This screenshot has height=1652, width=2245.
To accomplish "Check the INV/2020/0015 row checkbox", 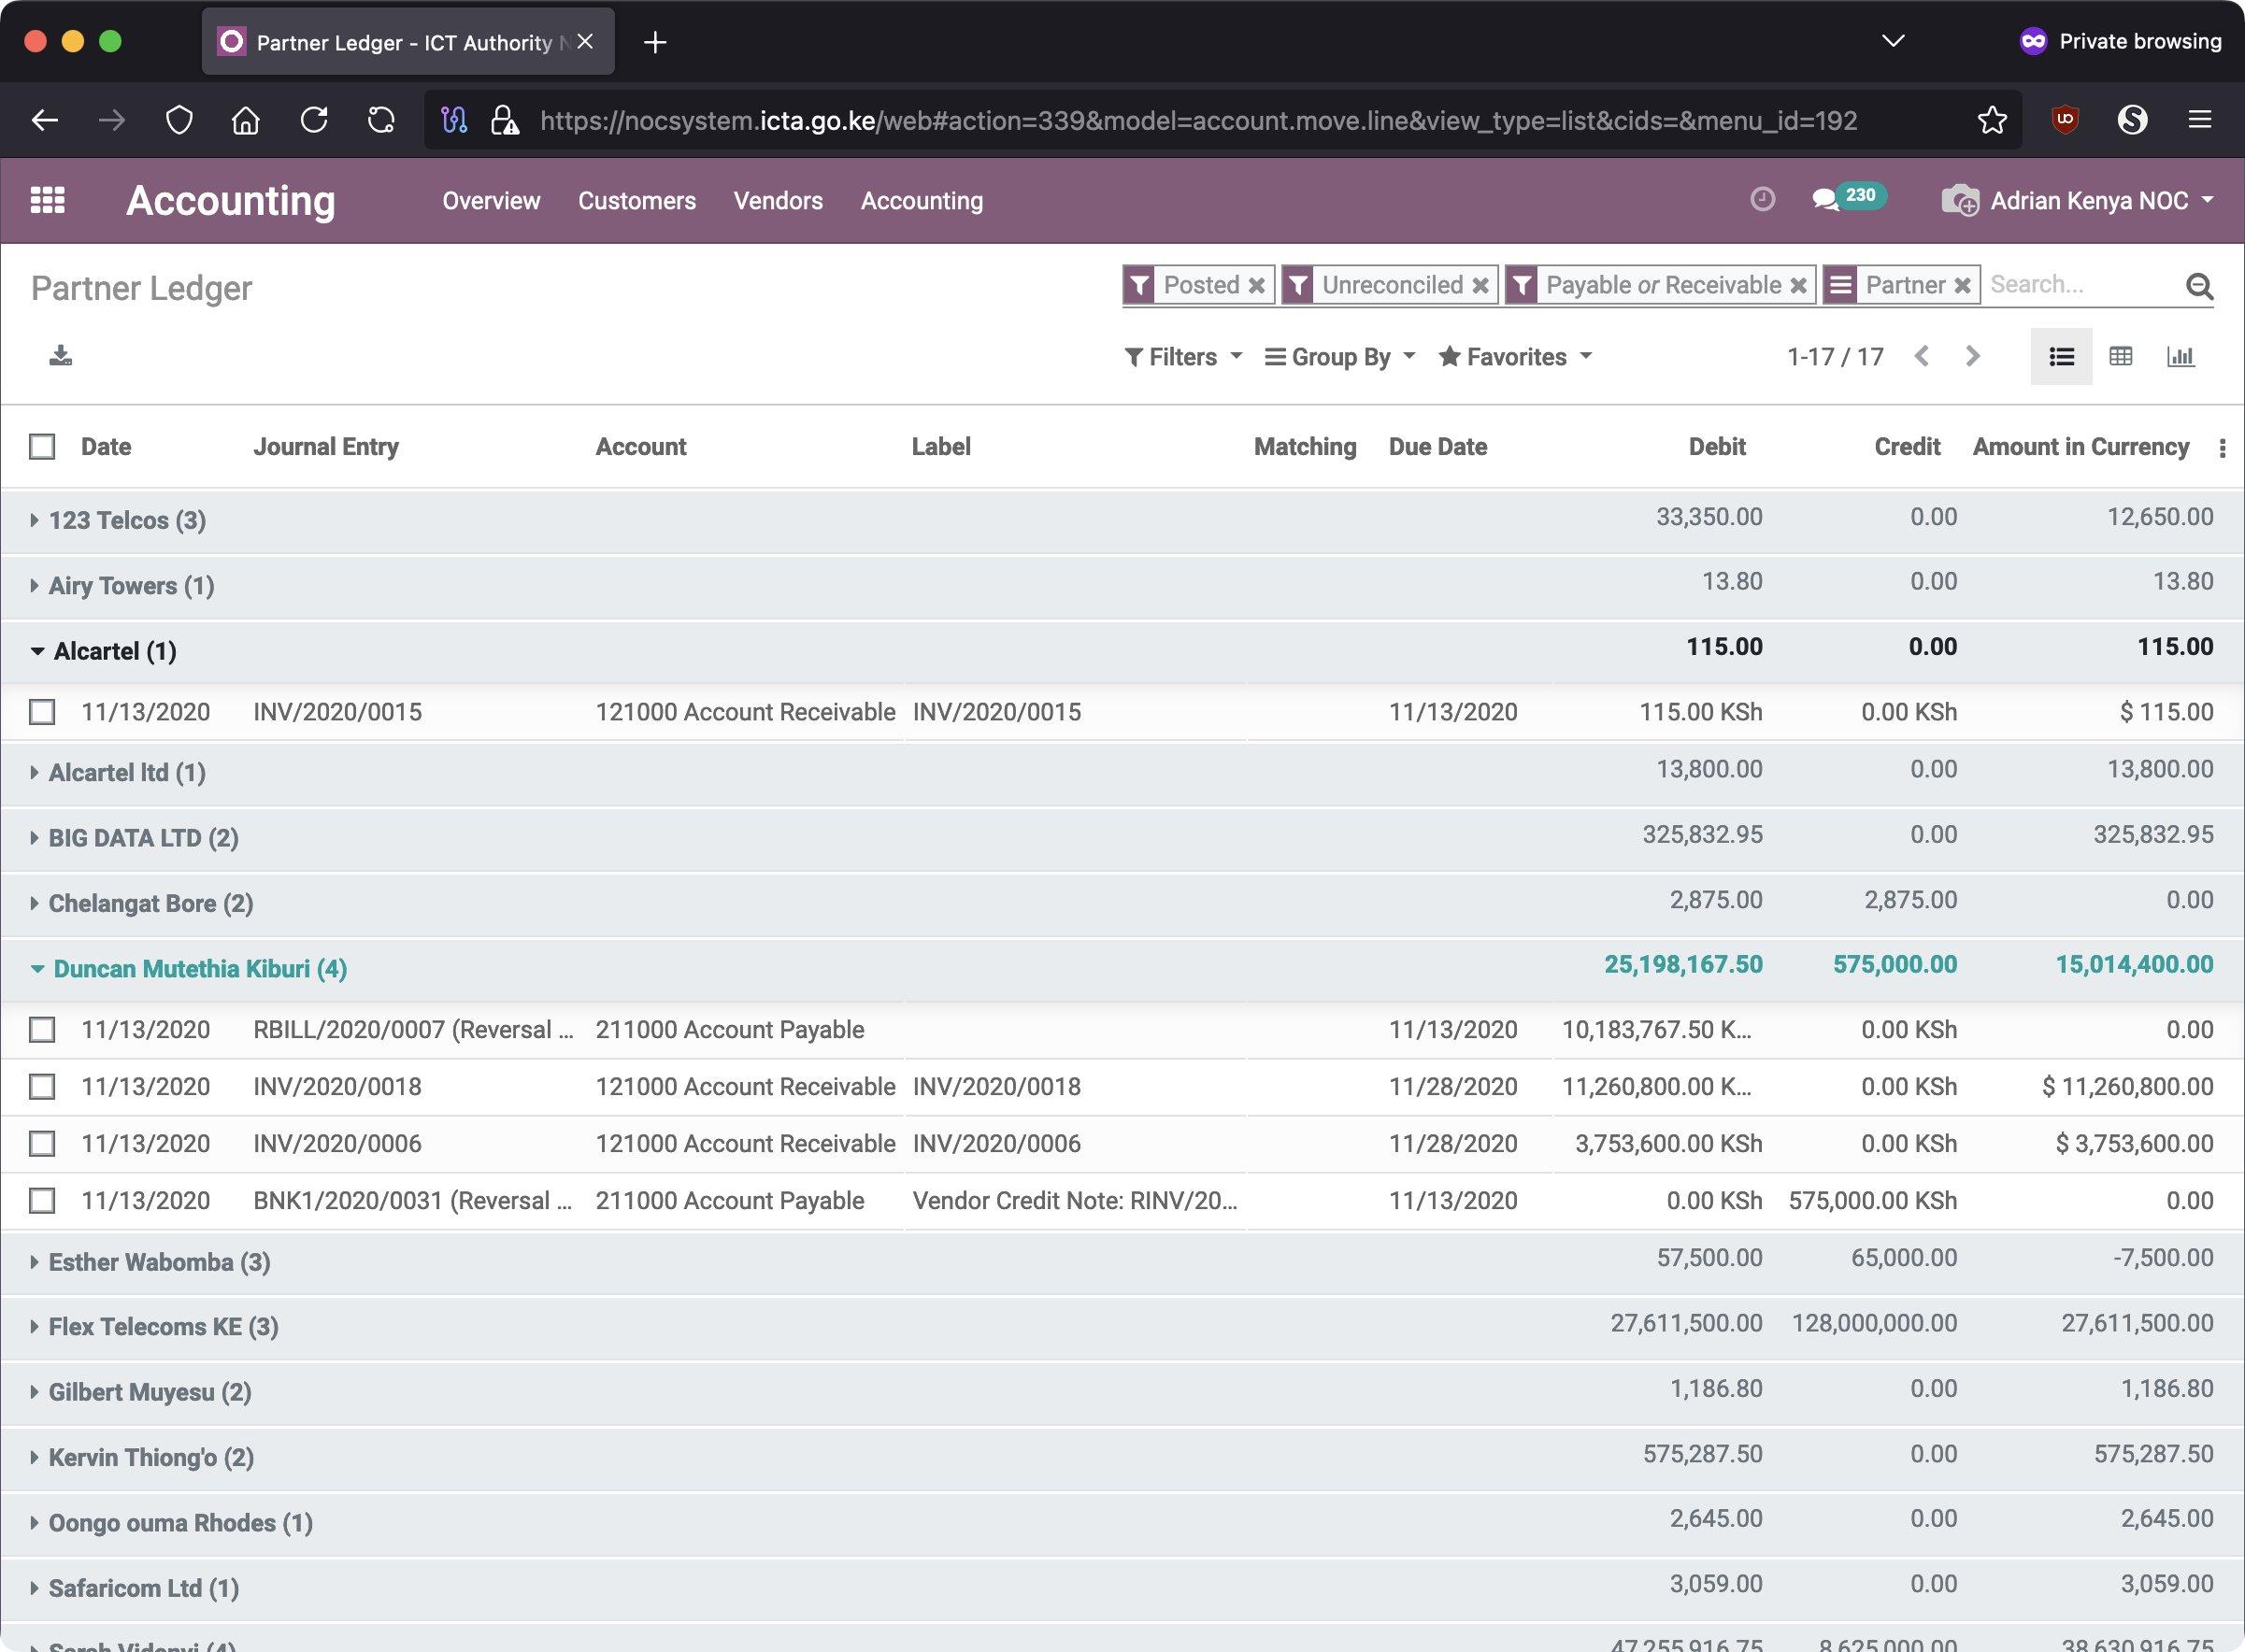I will tap(42, 712).
